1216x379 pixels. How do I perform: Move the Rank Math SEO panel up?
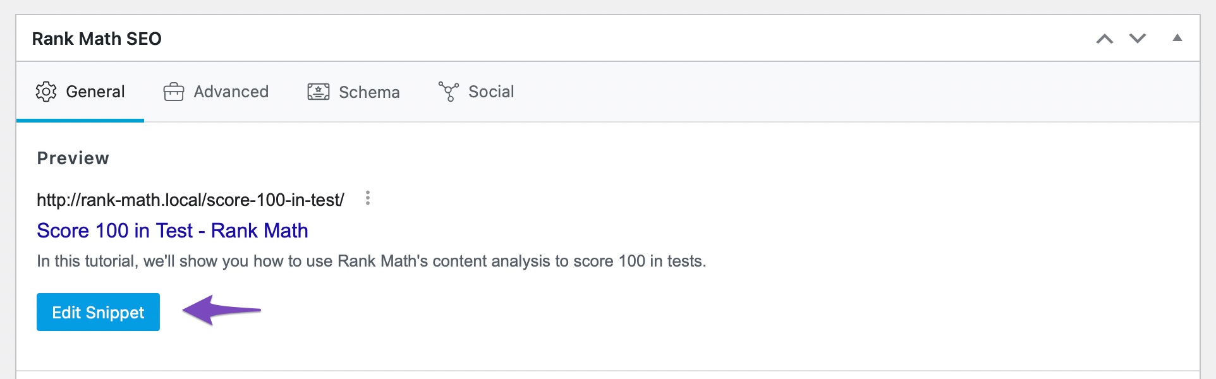point(1104,39)
